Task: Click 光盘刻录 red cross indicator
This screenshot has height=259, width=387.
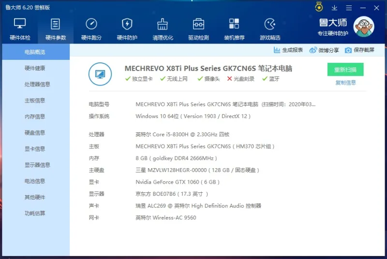Action: point(229,79)
